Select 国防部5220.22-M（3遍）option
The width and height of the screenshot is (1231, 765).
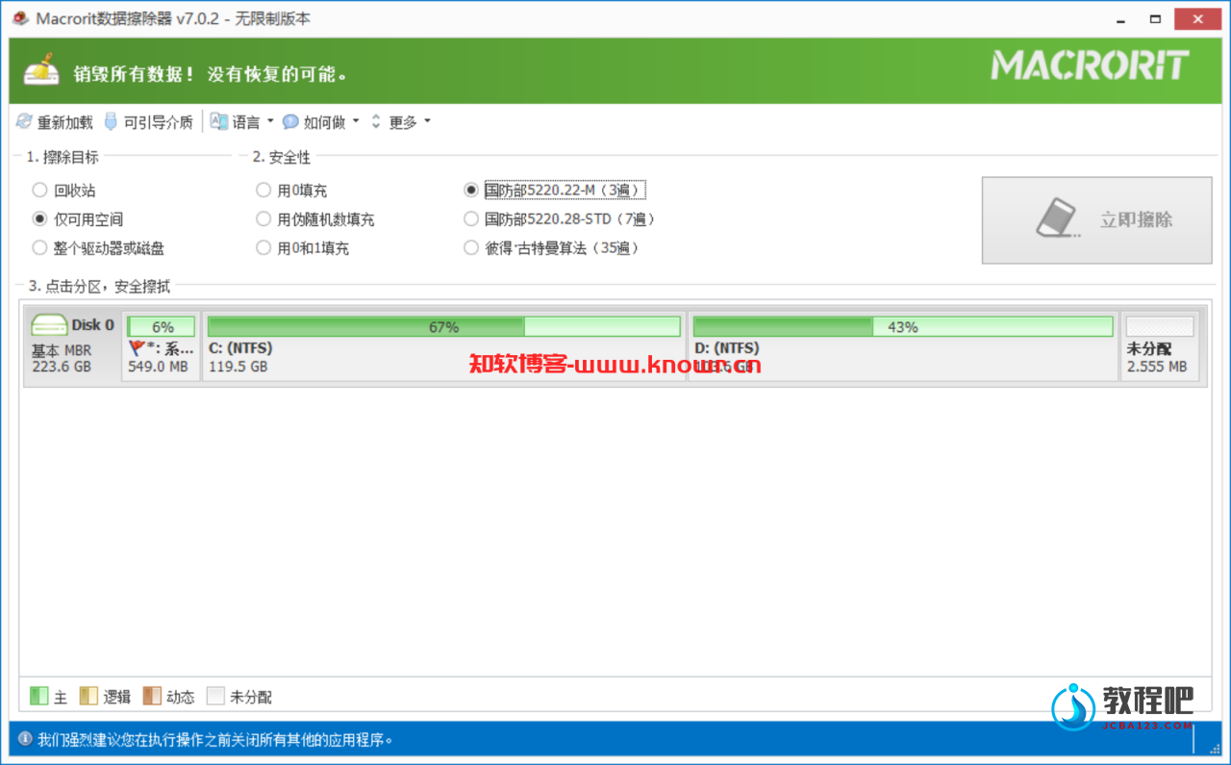[x=556, y=191]
